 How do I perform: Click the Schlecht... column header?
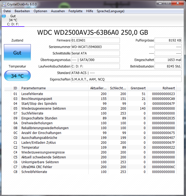coord(118,88)
